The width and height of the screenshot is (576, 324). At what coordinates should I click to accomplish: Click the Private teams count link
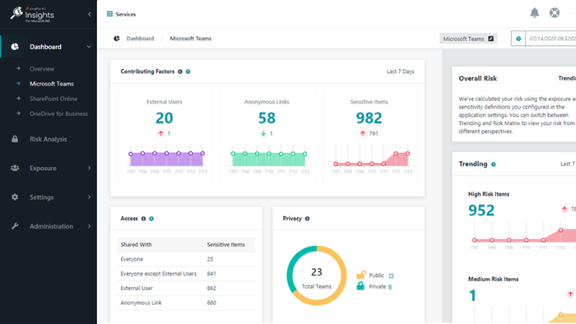(390, 286)
